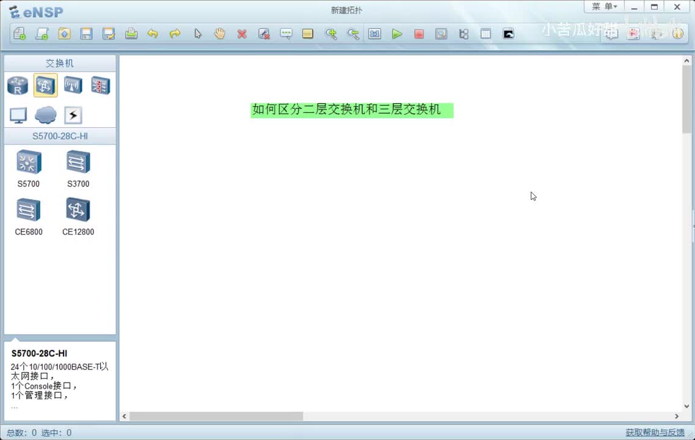Save the current topology

[87, 34]
